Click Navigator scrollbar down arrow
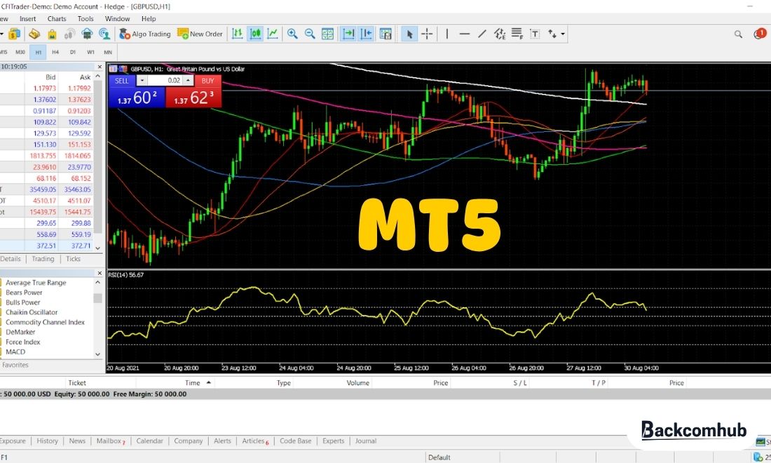771x463 pixels. (x=97, y=354)
